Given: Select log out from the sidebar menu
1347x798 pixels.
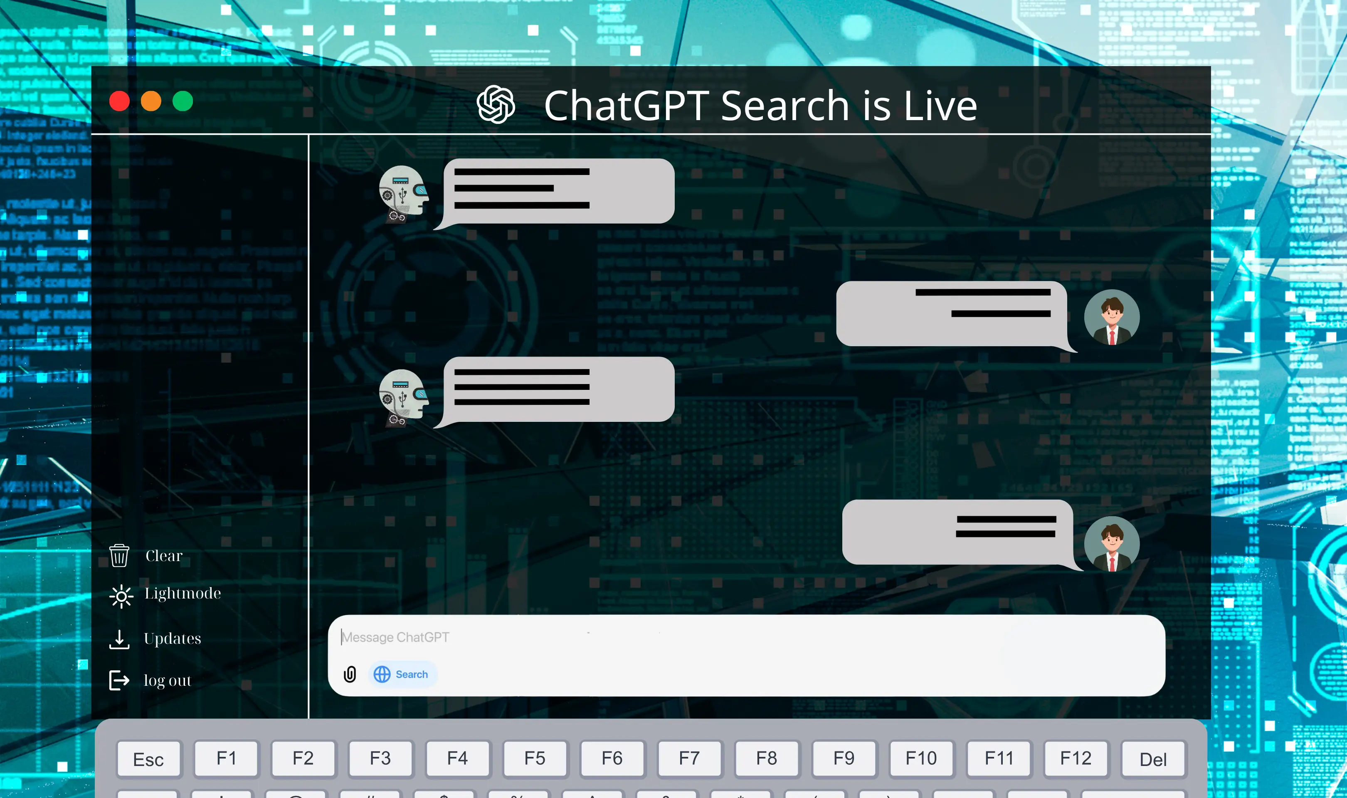Looking at the screenshot, I should (167, 680).
